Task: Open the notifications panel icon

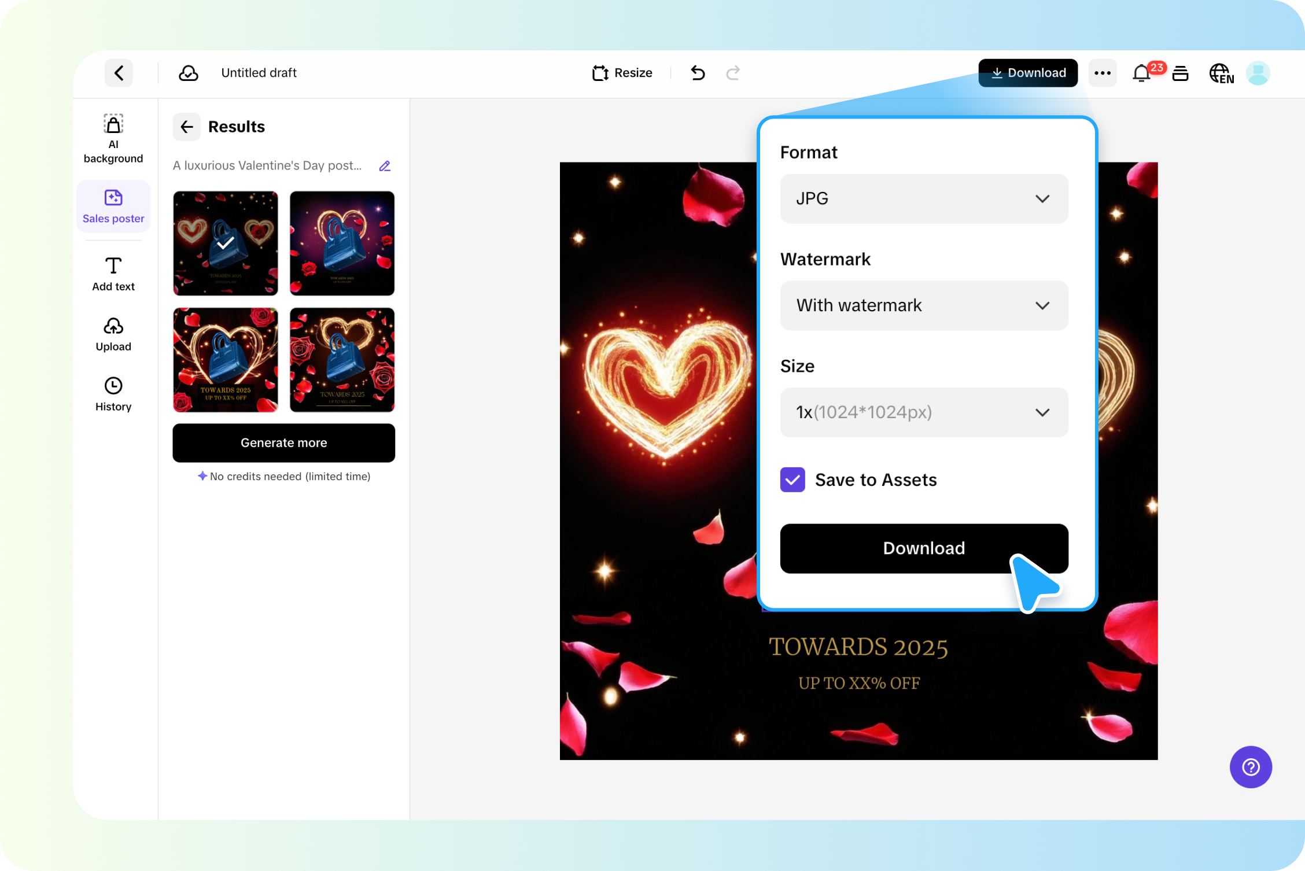Action: [x=1142, y=73]
